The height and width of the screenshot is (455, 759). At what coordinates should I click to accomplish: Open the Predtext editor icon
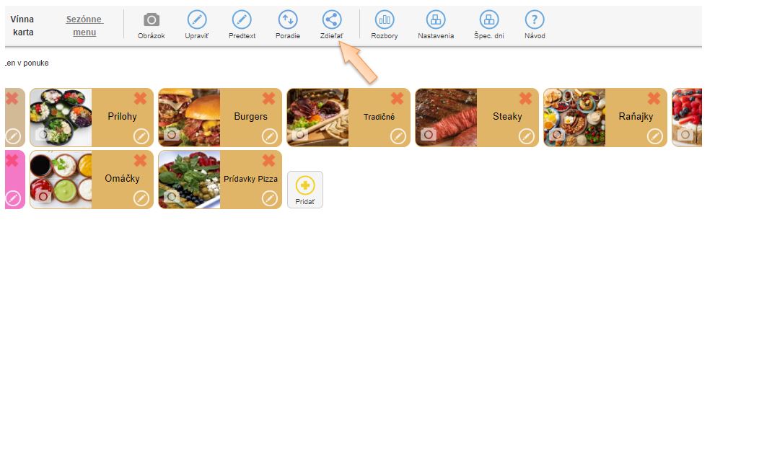tap(242, 19)
